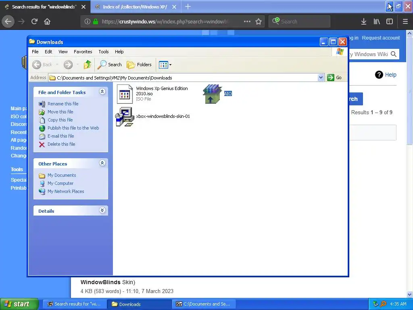The width and height of the screenshot is (413, 310).
Task: Toggle the Folders pane button
Action: coord(139,65)
